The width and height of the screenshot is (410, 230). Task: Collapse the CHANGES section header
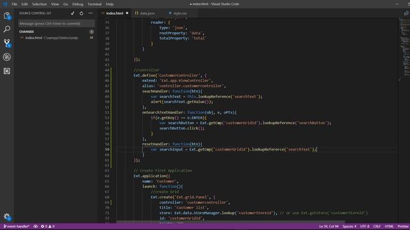pos(26,31)
